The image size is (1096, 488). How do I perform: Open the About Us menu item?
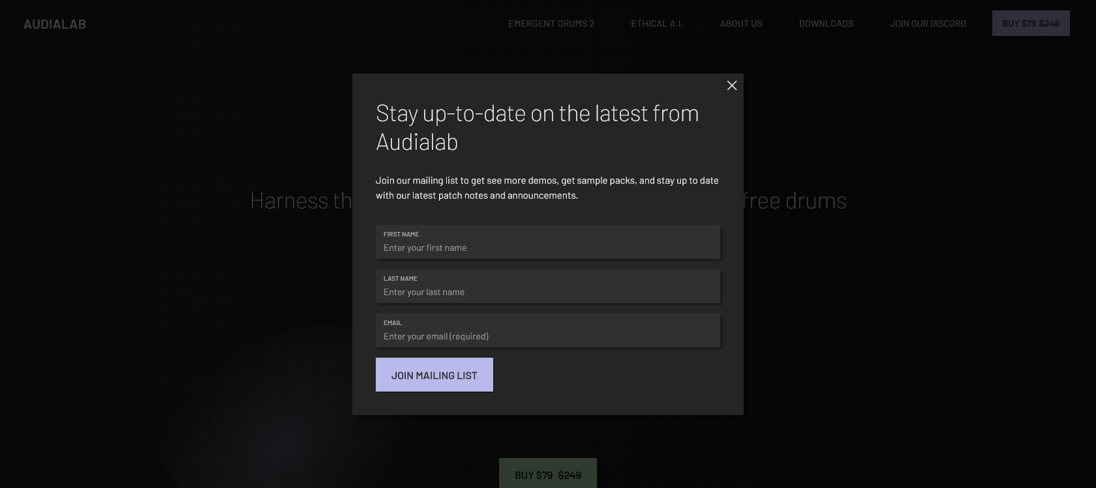point(741,23)
